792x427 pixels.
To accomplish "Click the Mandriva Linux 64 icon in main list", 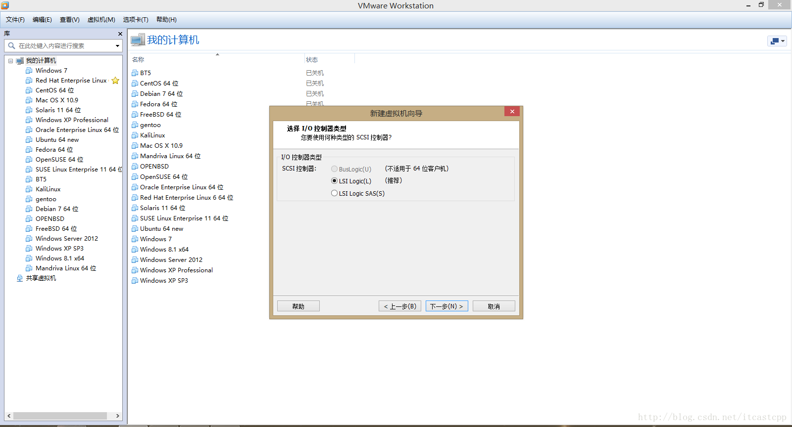I will (135, 156).
